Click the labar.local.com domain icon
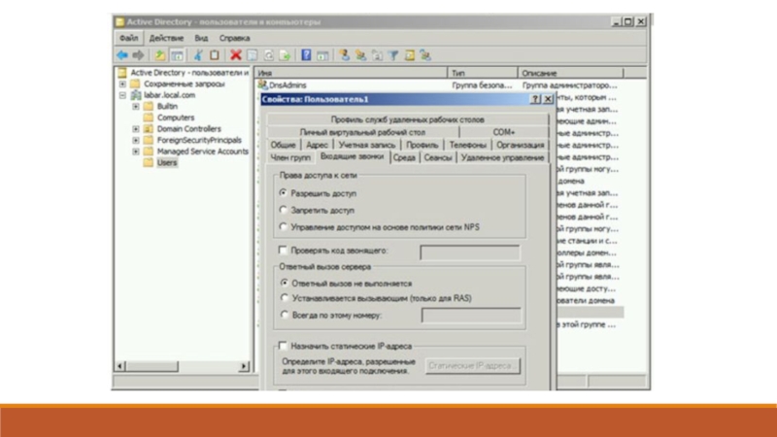Image resolution: width=777 pixels, height=437 pixels. tap(136, 95)
